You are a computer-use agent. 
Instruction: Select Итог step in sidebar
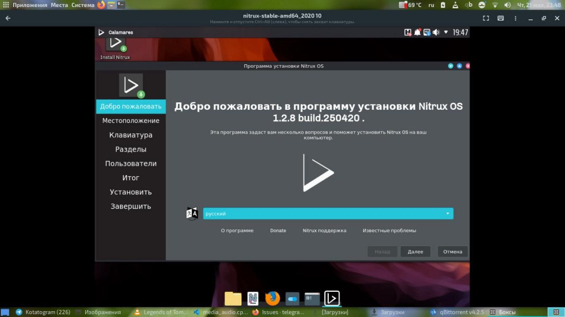131,178
